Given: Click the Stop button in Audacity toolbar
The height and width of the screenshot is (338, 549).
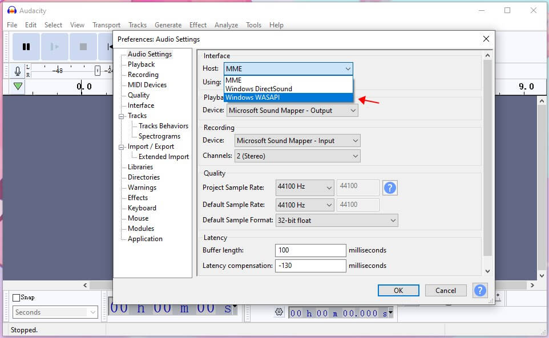Looking at the screenshot, I should (83, 47).
